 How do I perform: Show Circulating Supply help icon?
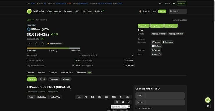(96, 55)
